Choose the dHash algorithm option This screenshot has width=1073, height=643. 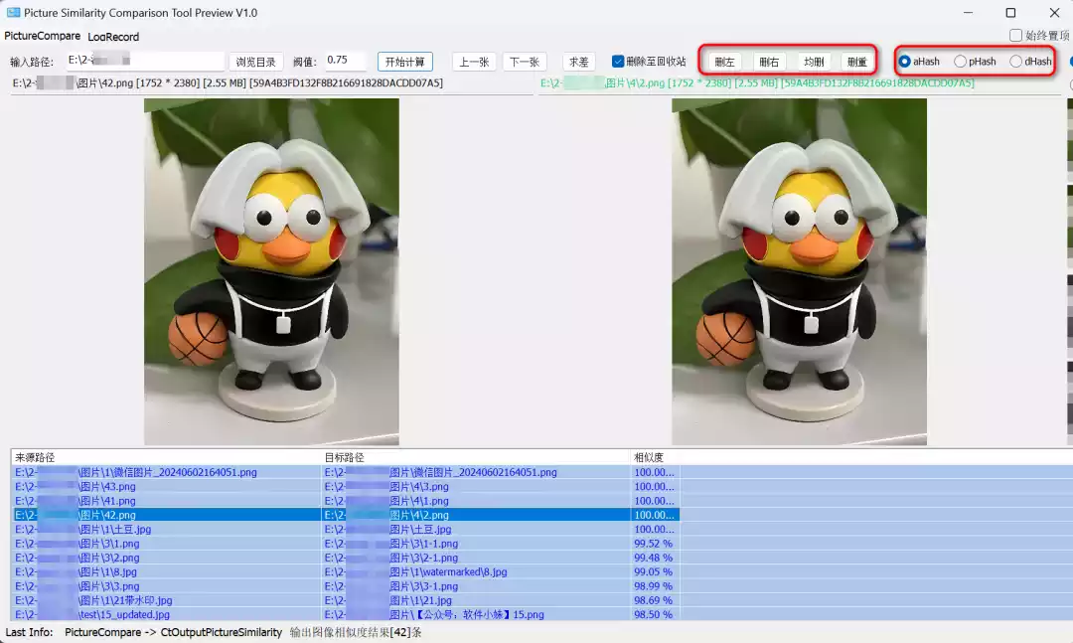click(x=1015, y=62)
